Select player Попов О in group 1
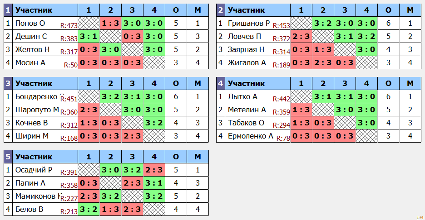The image size is (425, 220). (30, 23)
